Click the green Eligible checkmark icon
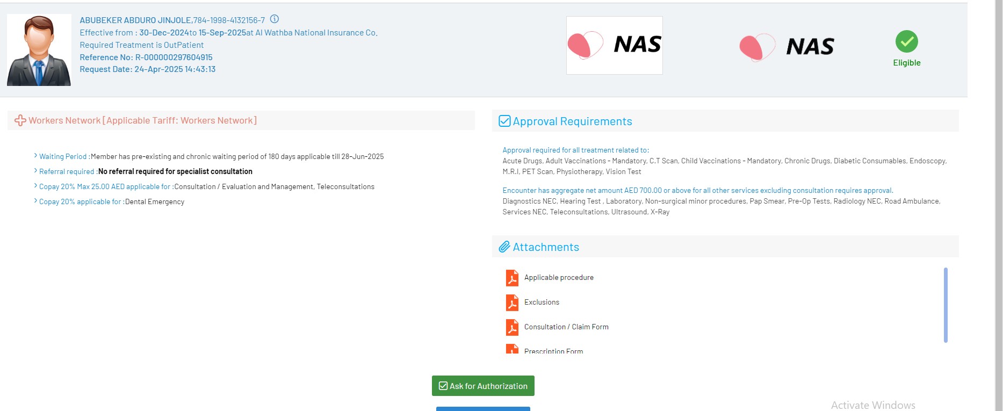 pos(906,41)
